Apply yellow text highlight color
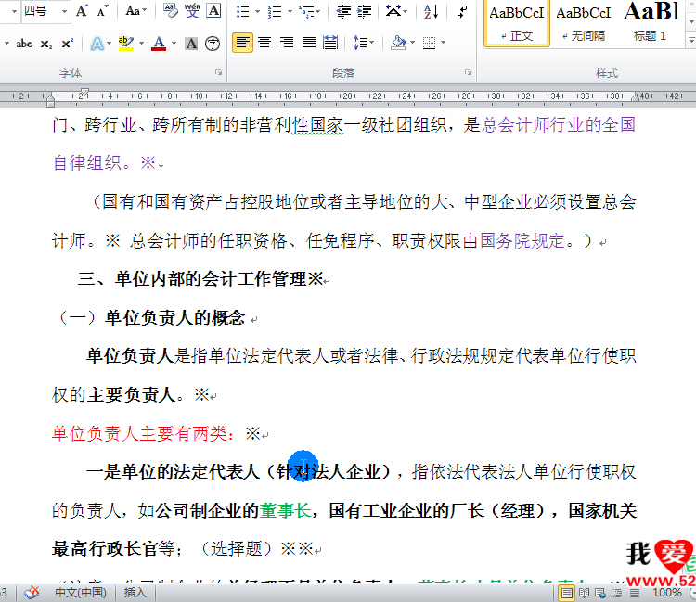The width and height of the screenshot is (696, 602). tap(126, 44)
